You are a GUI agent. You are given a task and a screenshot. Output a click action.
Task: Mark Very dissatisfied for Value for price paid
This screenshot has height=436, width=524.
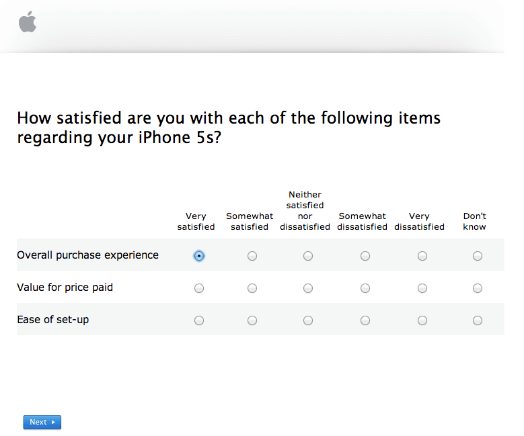[422, 288]
